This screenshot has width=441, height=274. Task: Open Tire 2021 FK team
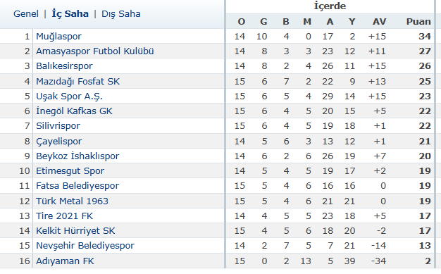click(x=64, y=216)
